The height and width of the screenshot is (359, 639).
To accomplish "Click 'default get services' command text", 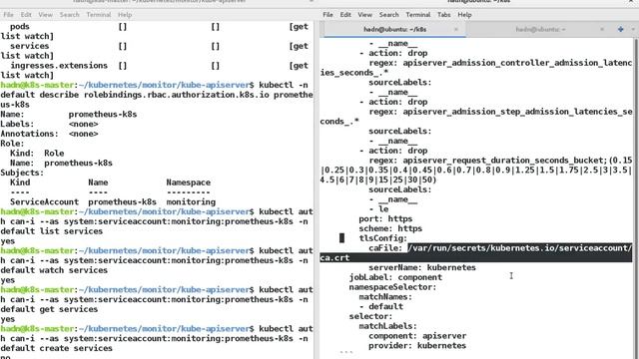I will (49, 309).
